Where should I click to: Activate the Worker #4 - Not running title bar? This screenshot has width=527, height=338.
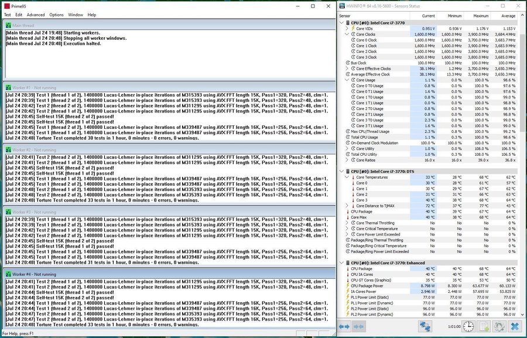click(x=169, y=274)
